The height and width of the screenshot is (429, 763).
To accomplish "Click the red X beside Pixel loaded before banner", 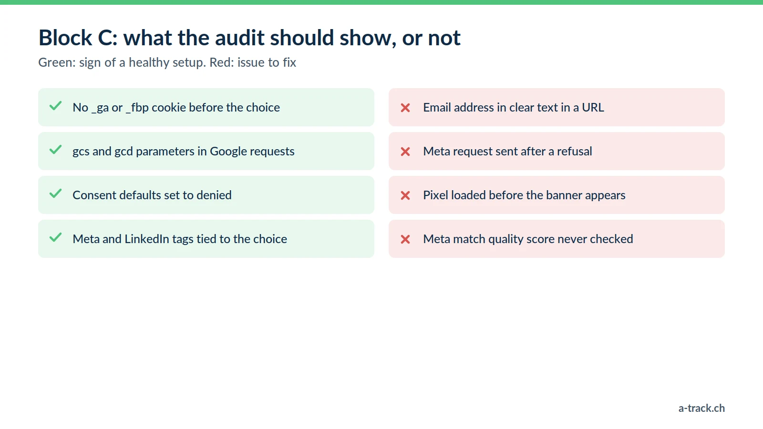I will coord(405,195).
